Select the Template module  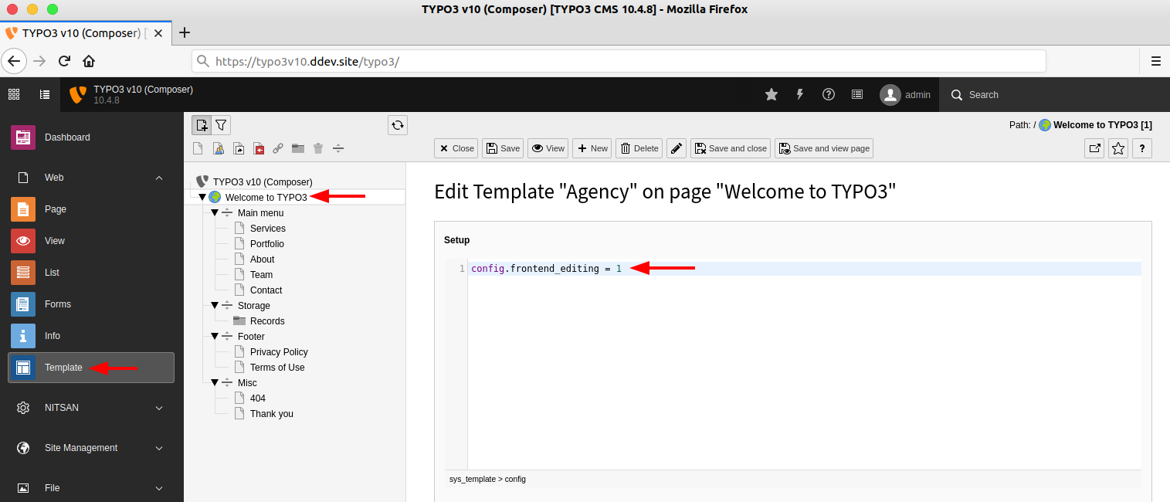[x=91, y=368]
